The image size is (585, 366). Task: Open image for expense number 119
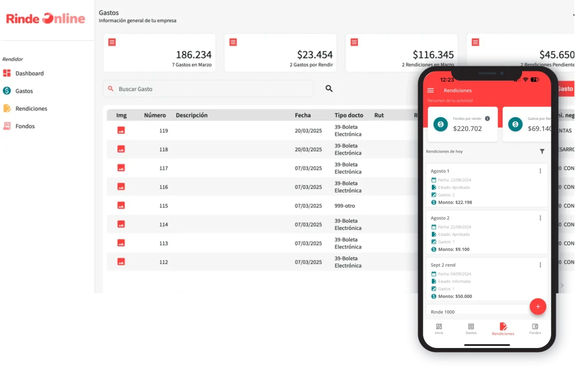[121, 131]
